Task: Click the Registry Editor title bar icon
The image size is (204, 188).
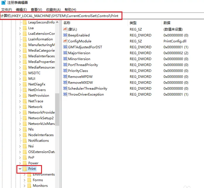Action: pos(4,2)
